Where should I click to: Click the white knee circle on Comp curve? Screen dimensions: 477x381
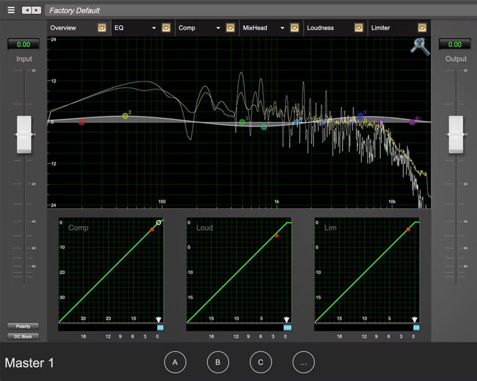click(x=159, y=223)
